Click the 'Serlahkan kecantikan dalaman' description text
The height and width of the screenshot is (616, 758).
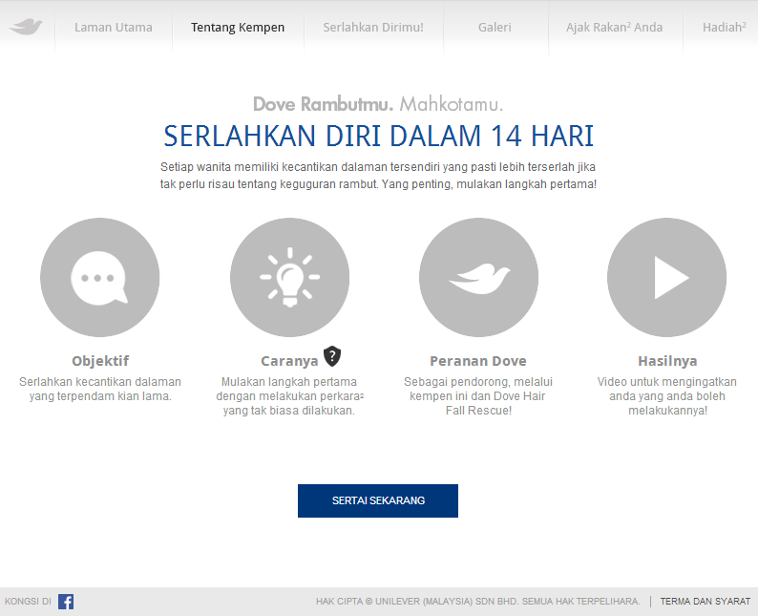tap(100, 389)
